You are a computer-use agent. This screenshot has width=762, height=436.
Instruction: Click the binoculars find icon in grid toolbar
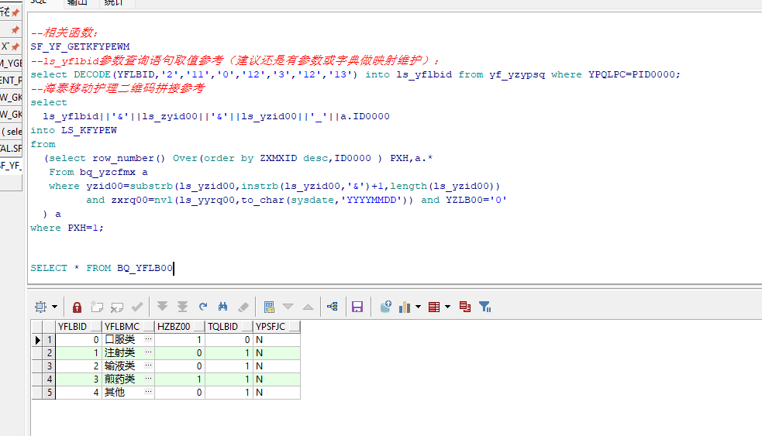point(223,307)
